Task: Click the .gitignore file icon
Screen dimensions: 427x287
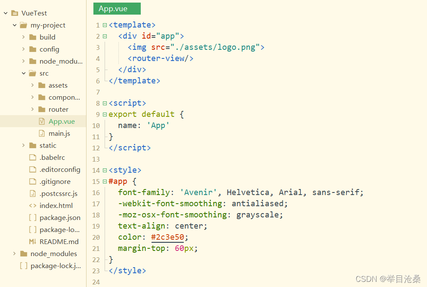Action: pyautogui.click(x=33, y=181)
